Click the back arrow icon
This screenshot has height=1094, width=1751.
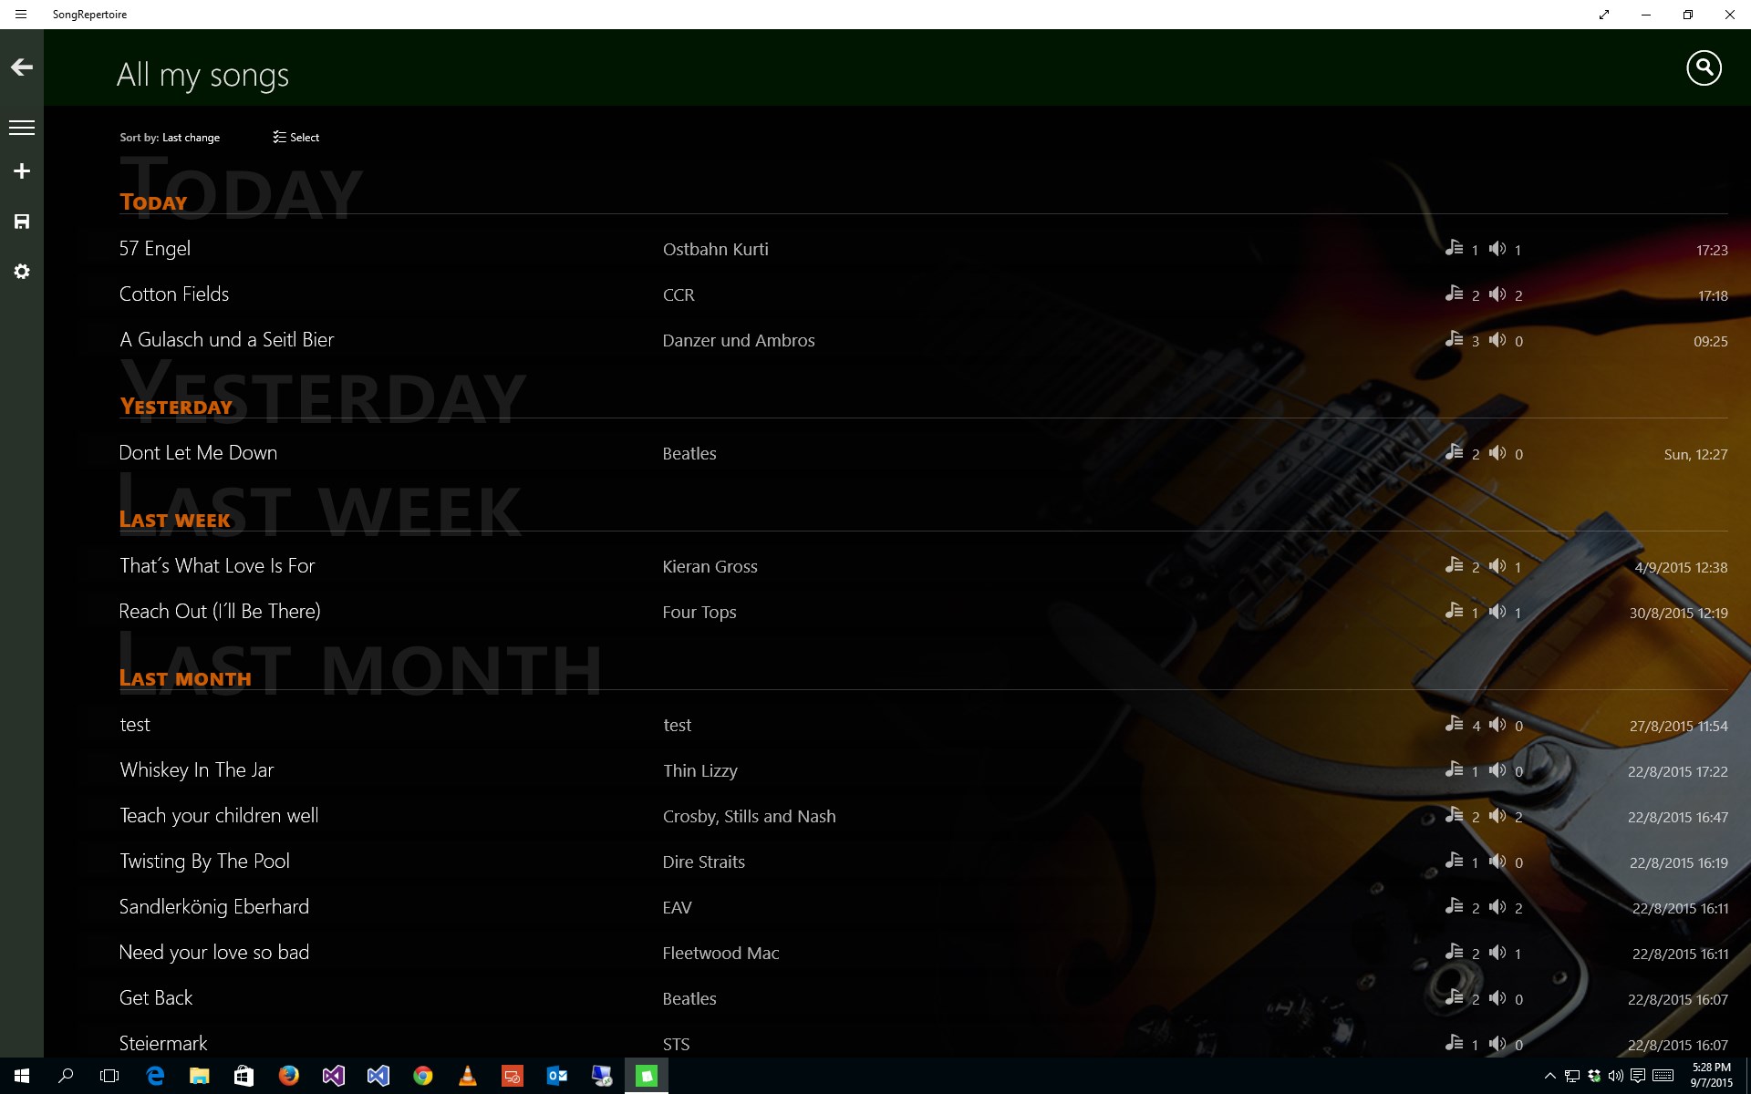click(x=22, y=67)
